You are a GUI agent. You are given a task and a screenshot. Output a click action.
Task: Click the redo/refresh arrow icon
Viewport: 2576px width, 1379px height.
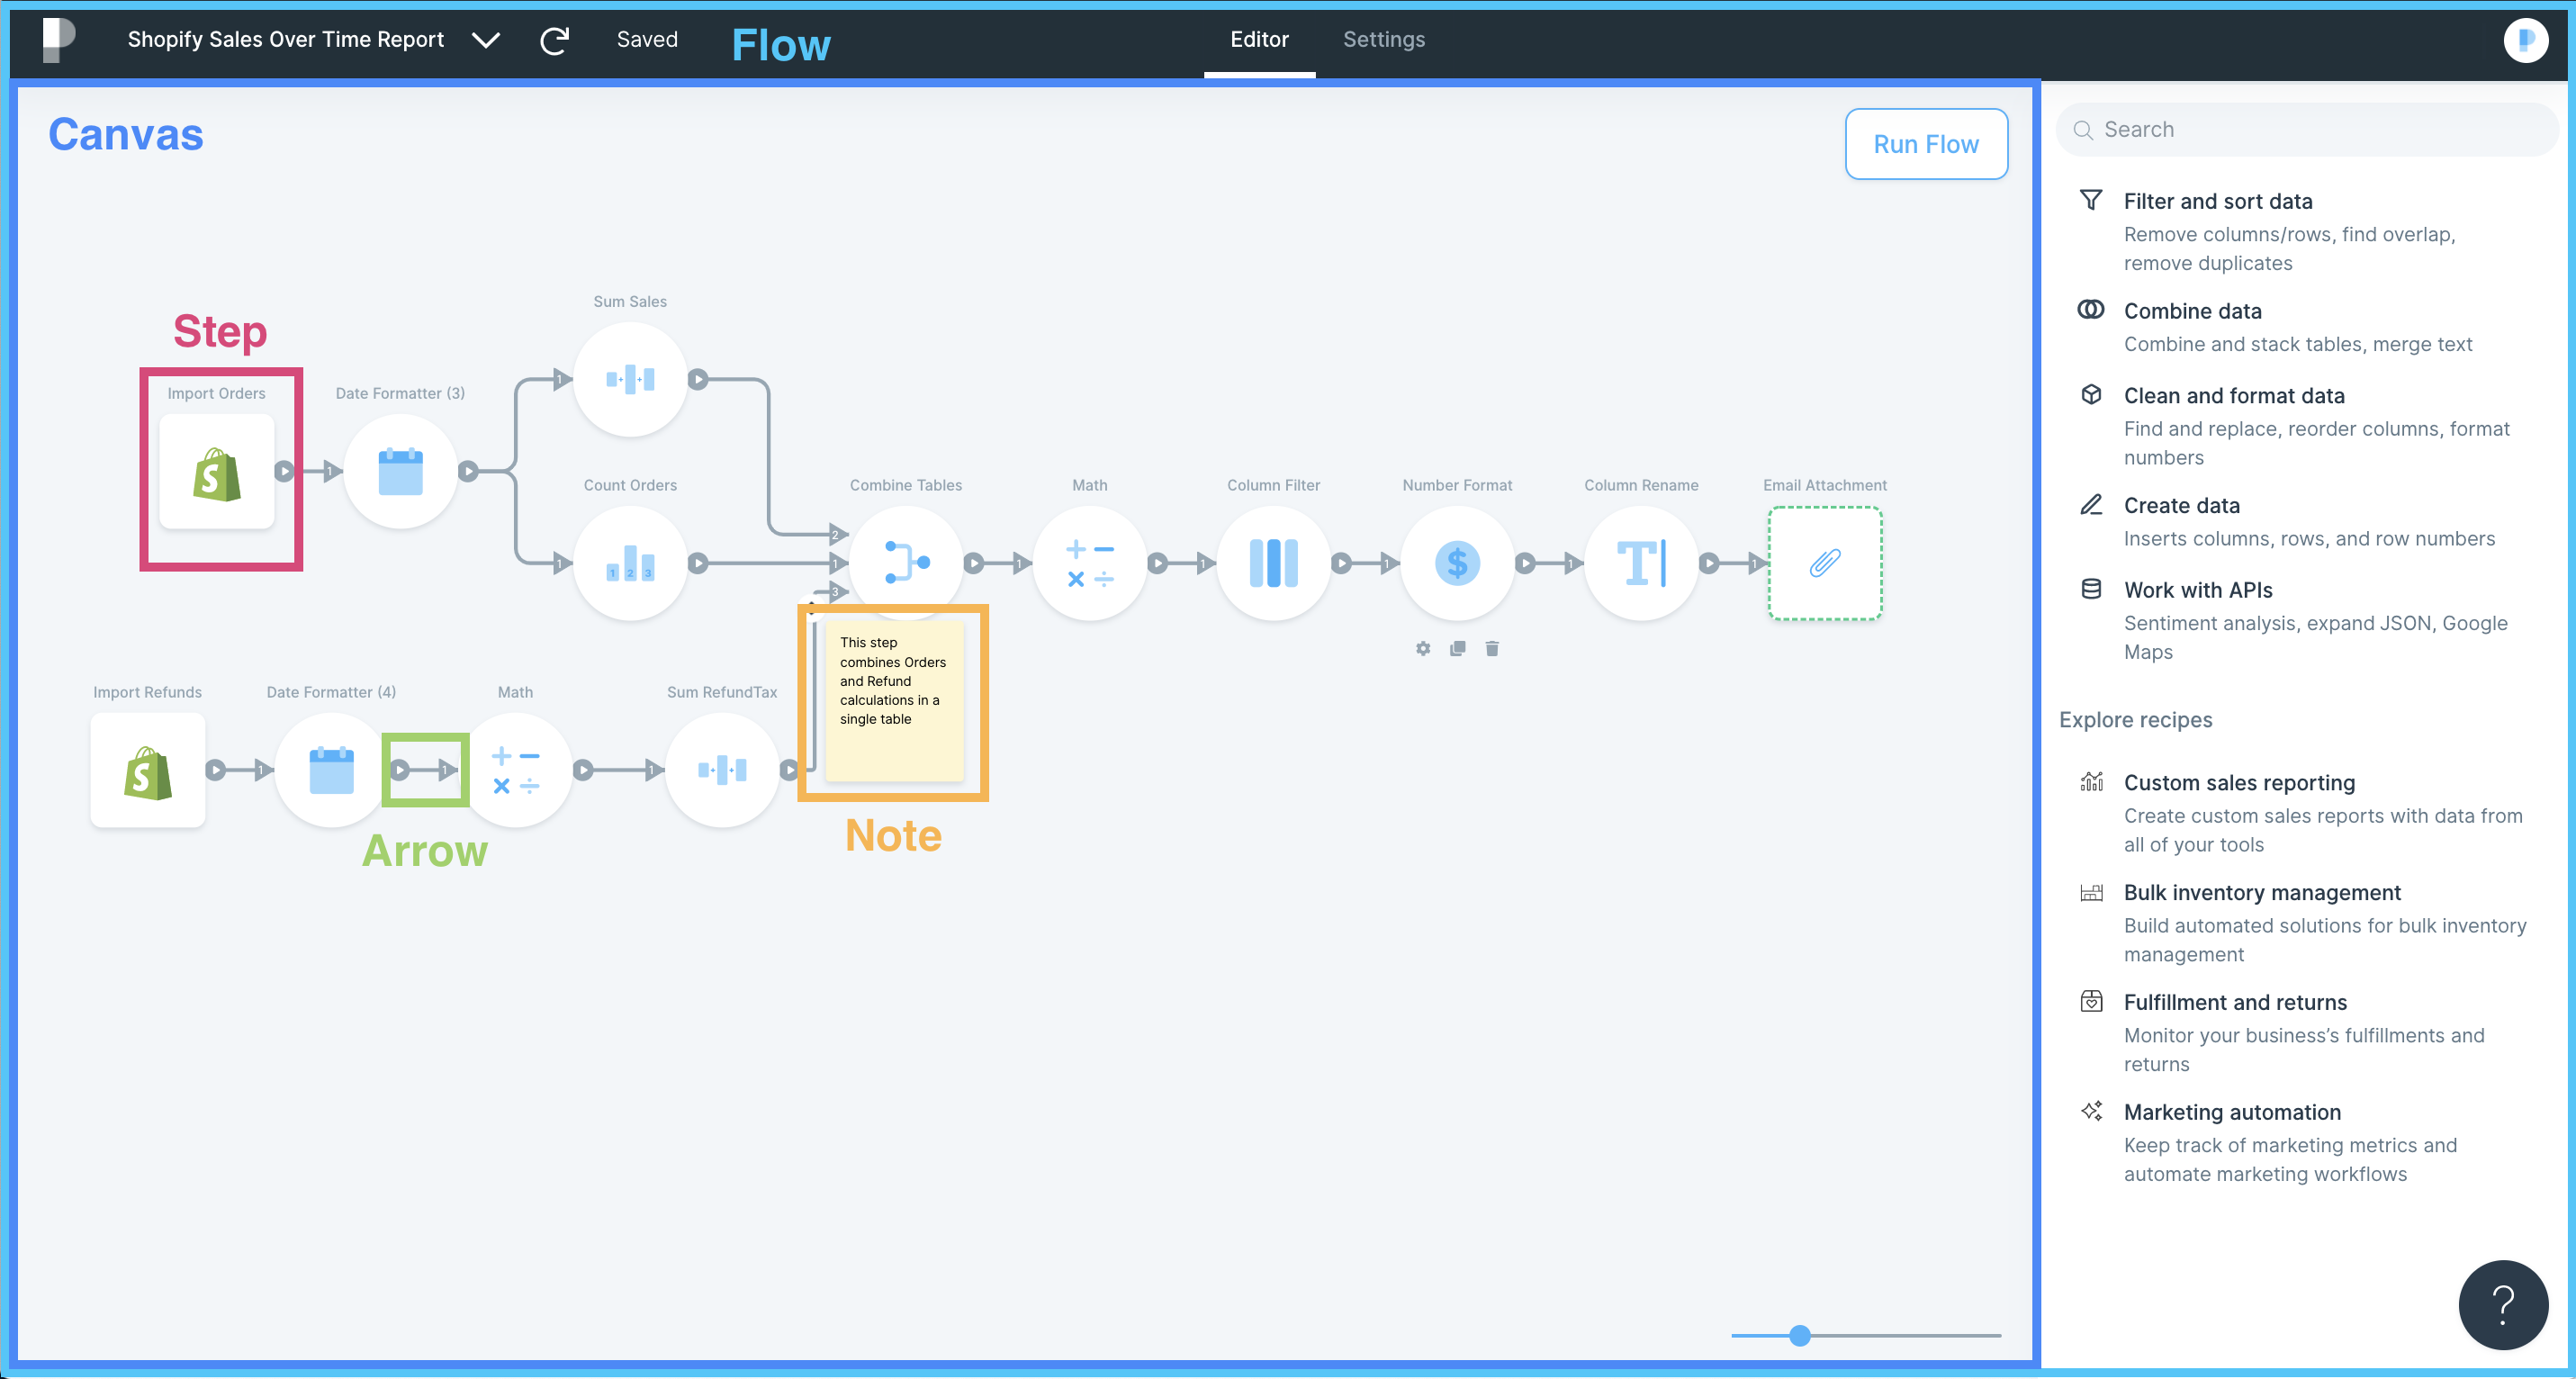point(555,40)
